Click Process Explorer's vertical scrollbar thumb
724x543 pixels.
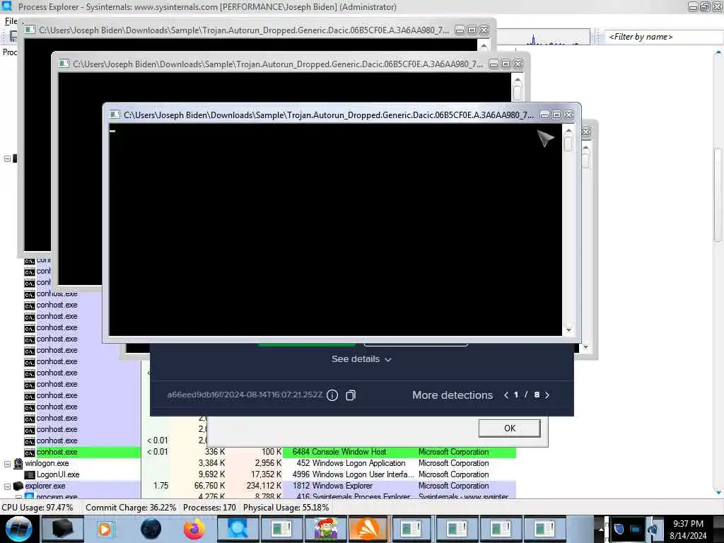coord(718,194)
